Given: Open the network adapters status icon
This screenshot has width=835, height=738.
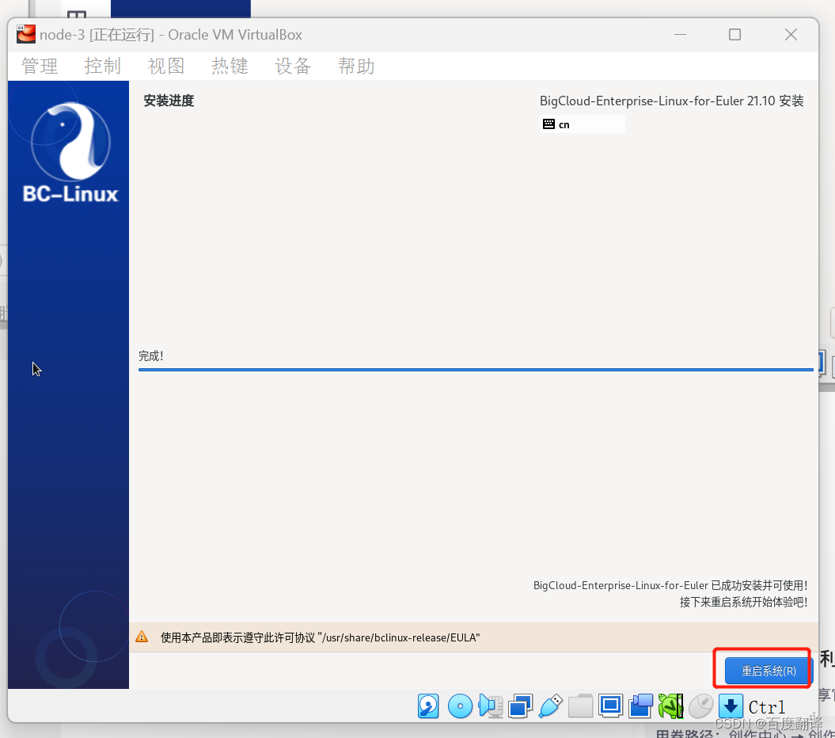Looking at the screenshot, I should tap(520, 706).
